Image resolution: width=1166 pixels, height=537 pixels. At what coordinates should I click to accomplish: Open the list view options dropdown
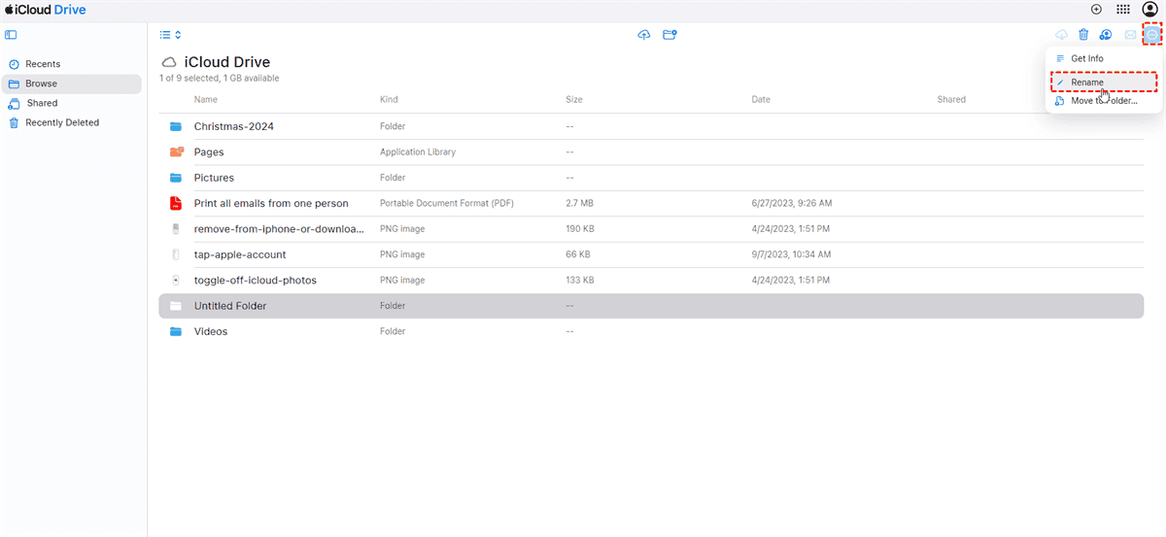(170, 35)
